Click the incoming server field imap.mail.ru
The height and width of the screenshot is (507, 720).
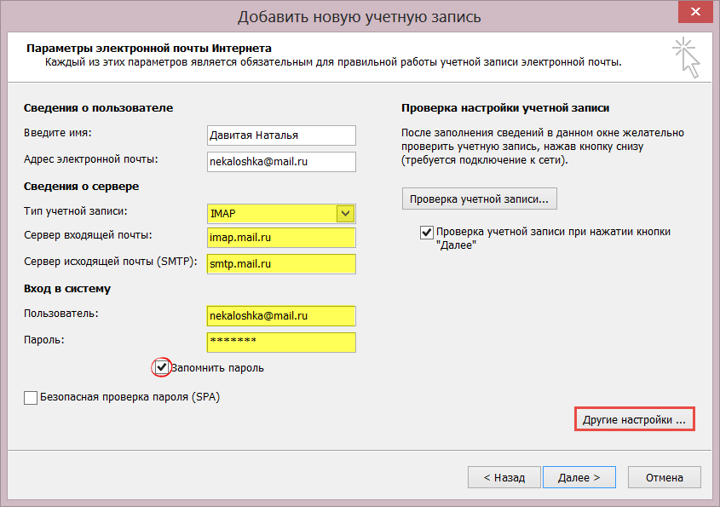281,238
